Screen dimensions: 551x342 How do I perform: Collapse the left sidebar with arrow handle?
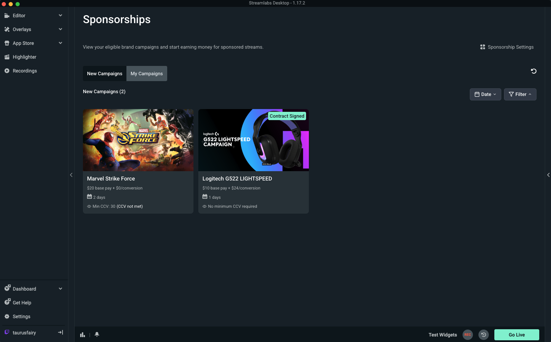[71, 175]
